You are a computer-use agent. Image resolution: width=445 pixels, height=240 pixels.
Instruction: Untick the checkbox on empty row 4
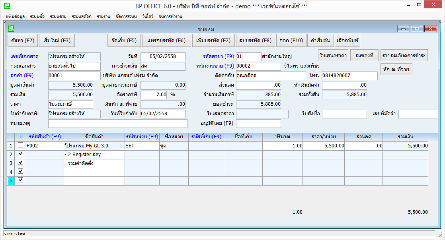pos(20,171)
